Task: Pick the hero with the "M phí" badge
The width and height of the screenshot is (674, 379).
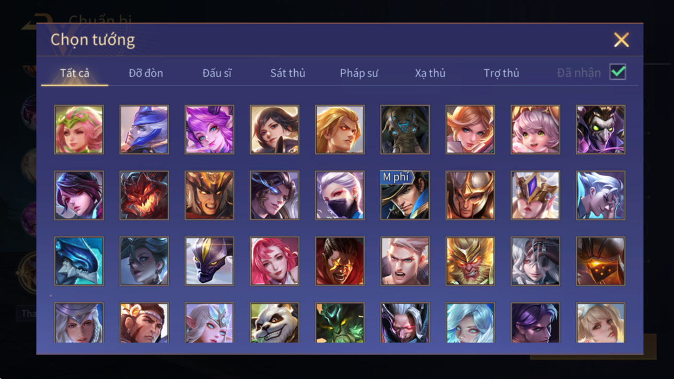Action: click(405, 196)
